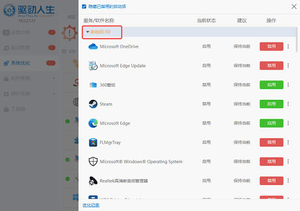This screenshot has height=211, width=300.
Task: Click the Microsoft Edge browser icon
Action: [93, 123]
